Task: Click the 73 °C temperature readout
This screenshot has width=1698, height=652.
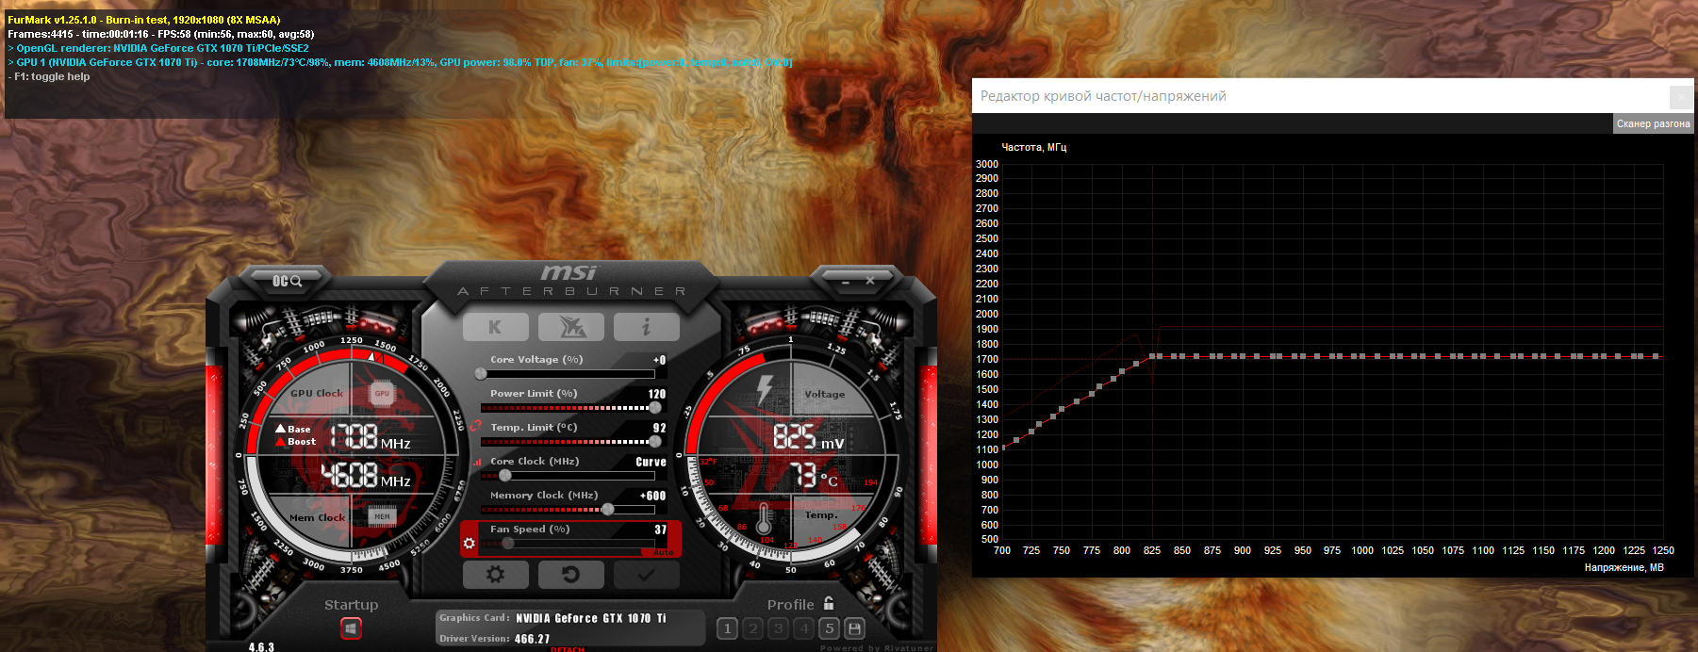Action: pos(814,475)
